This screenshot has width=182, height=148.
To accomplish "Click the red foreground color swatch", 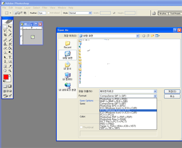I will point(6,77).
